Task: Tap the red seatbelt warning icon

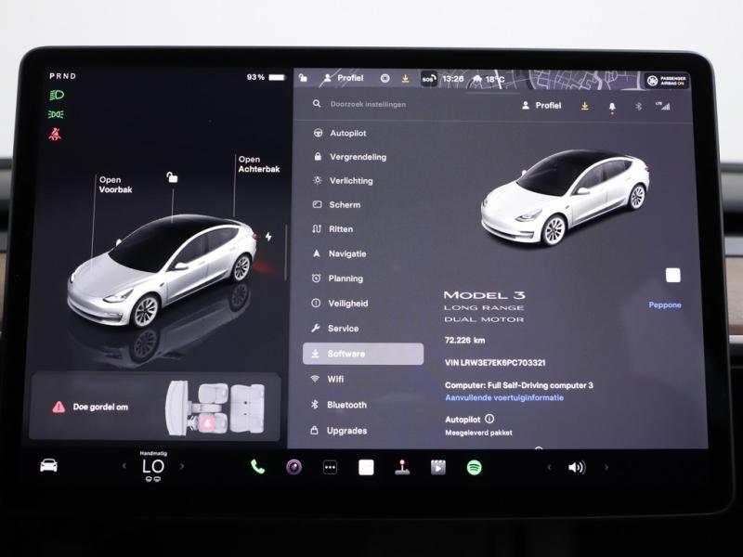Action: pyautogui.click(x=56, y=135)
